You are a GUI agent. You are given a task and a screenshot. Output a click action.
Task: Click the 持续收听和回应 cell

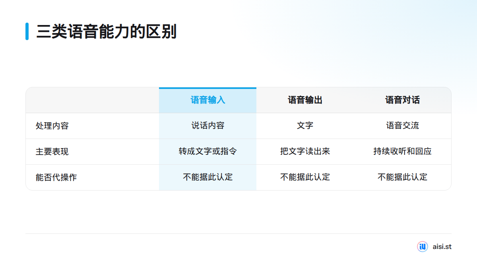403,152
